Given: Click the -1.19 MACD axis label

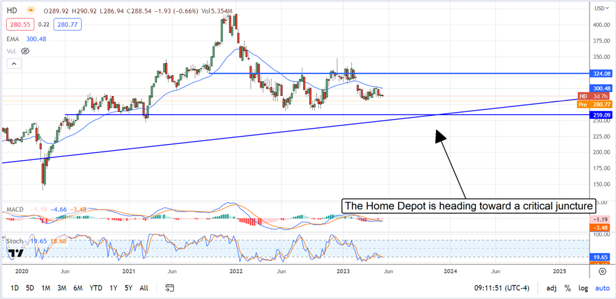Looking at the screenshot, I should 601,220.
